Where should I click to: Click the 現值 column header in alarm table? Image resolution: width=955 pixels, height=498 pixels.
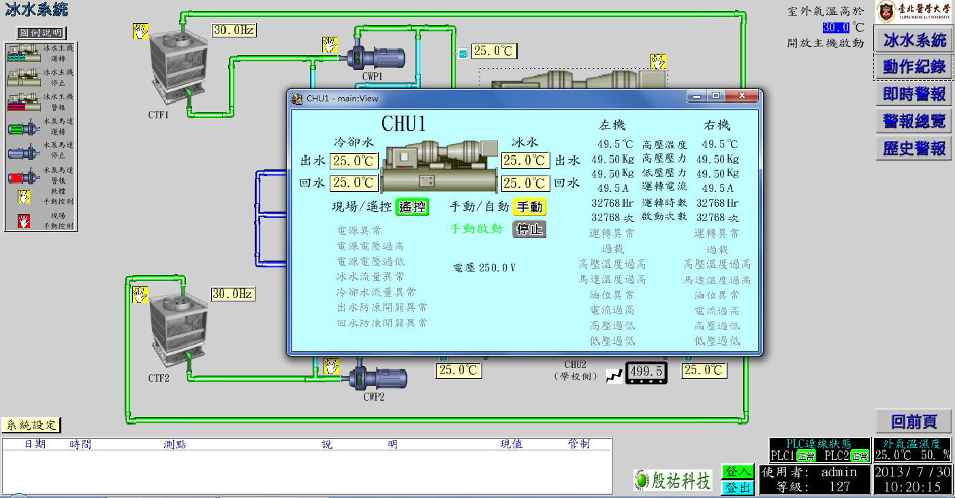click(511, 444)
